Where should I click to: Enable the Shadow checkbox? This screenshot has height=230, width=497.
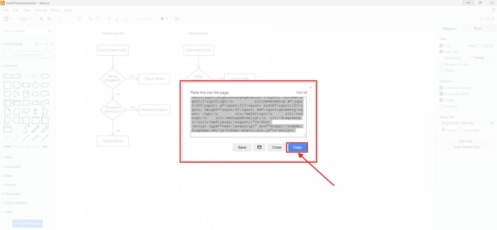coord(441,70)
